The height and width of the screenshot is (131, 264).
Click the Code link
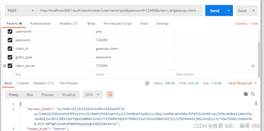click(x=254, y=23)
